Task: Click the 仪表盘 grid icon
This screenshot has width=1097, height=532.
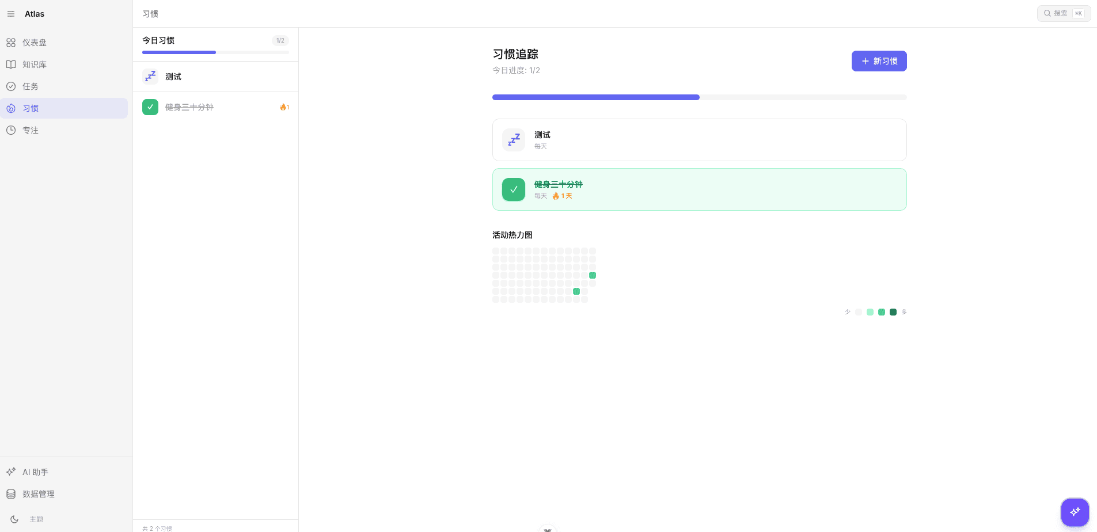Action: (11, 43)
